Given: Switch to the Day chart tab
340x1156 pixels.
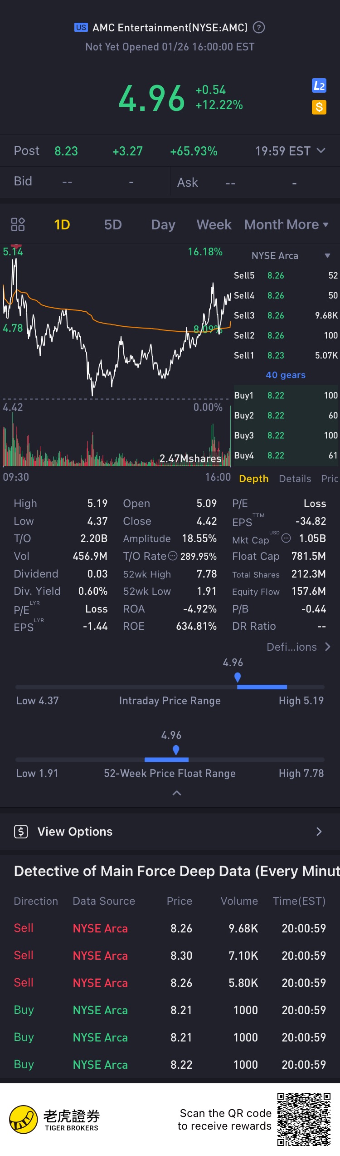Looking at the screenshot, I should (x=163, y=224).
